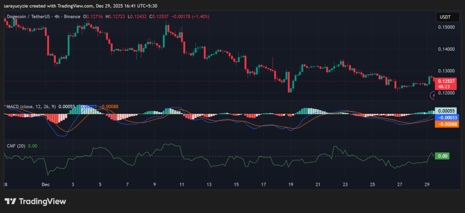This screenshot has width=465, height=213.
Task: Click the red 0.12537 current price label
Action: [x=444, y=81]
